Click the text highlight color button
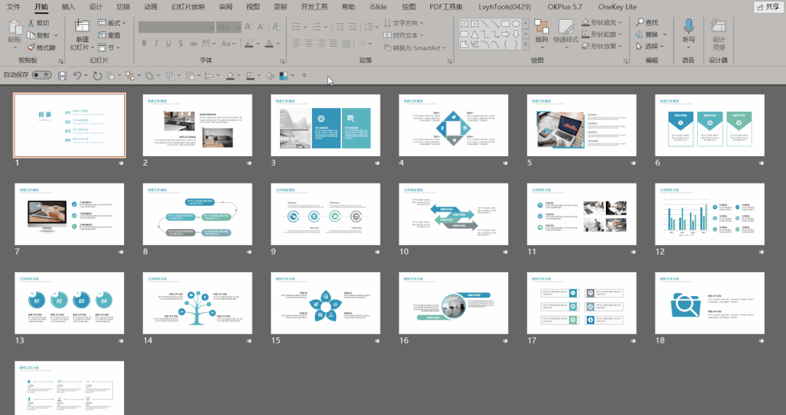 point(249,44)
